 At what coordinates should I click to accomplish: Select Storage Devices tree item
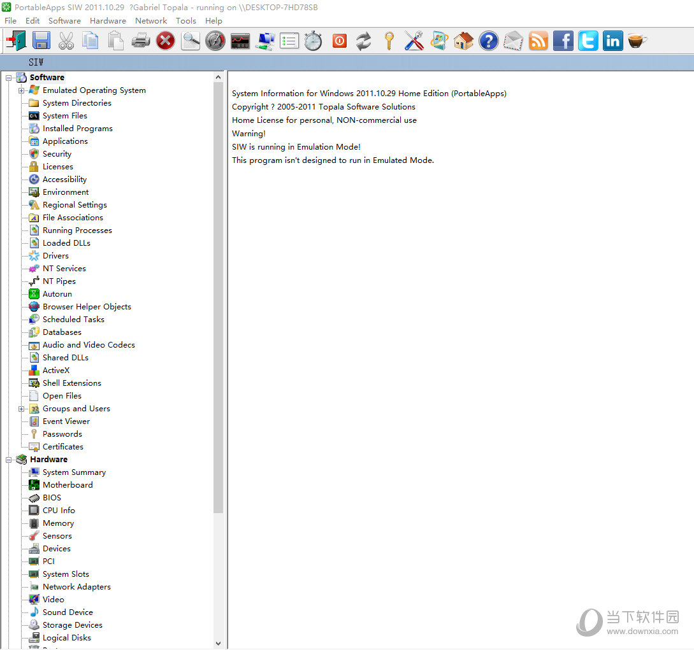pos(73,625)
